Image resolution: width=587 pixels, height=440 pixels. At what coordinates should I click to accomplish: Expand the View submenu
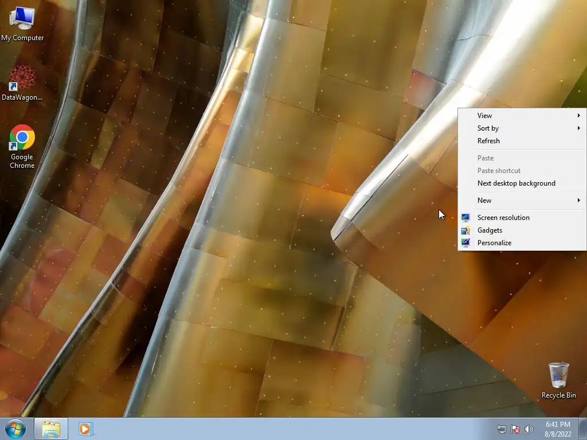pyautogui.click(x=522, y=116)
